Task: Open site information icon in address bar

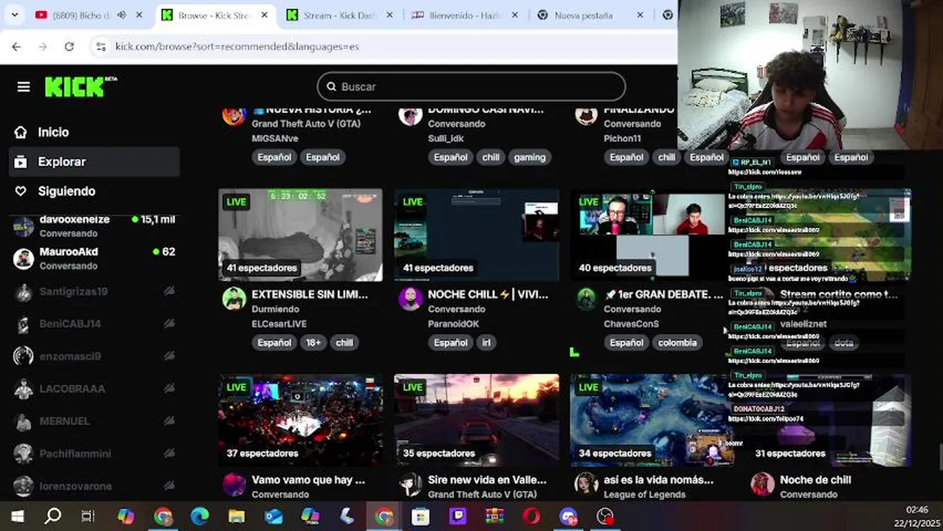Action: coord(101,46)
